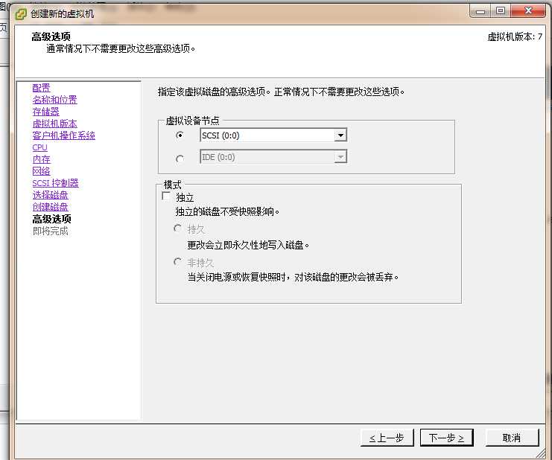Viewport: 552px width, 460px height.
Task: Click the greyed 即将完成 step label
Action: [x=50, y=231]
